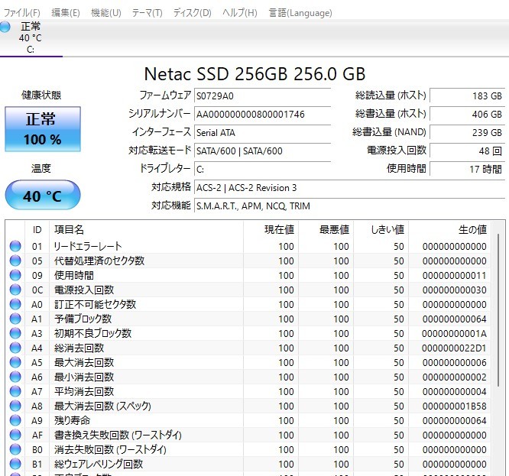Image resolution: width=509 pixels, height=476 pixels.
Task: Click the 40 °C temperature button
Action: click(x=43, y=196)
